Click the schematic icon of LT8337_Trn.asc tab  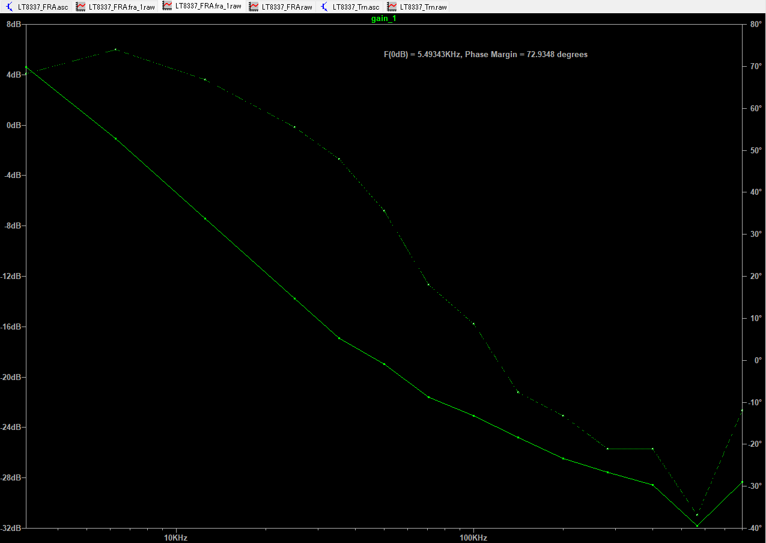pos(325,7)
